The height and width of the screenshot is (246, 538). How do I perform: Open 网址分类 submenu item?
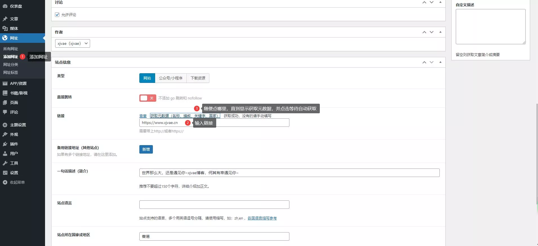pos(11,65)
